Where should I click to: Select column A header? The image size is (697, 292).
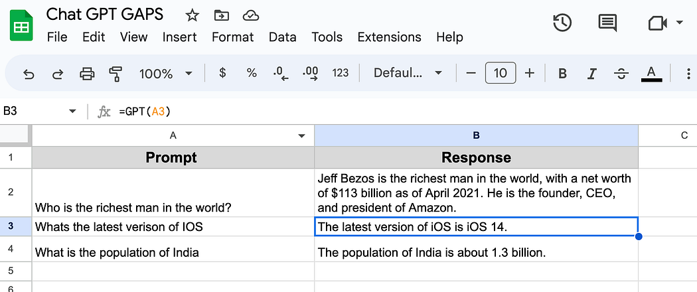point(173,135)
